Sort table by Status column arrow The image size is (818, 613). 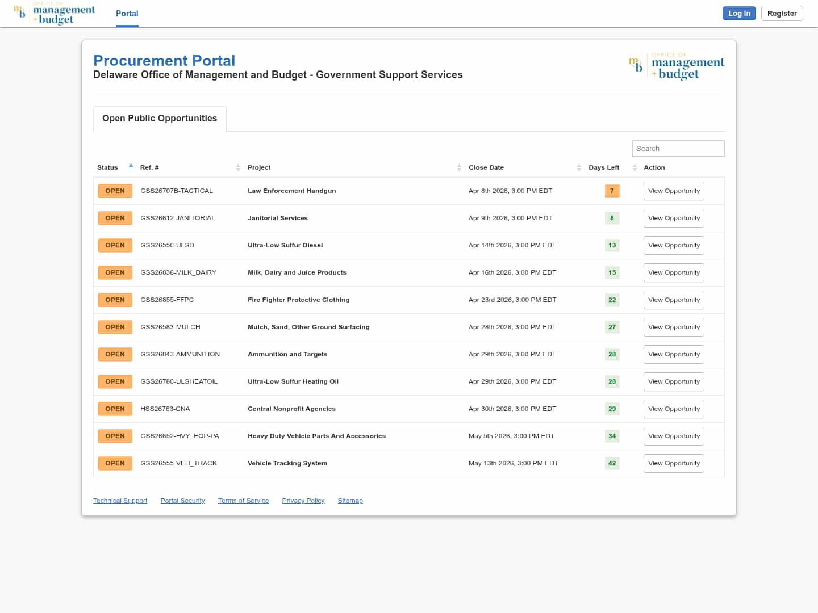coord(131,166)
